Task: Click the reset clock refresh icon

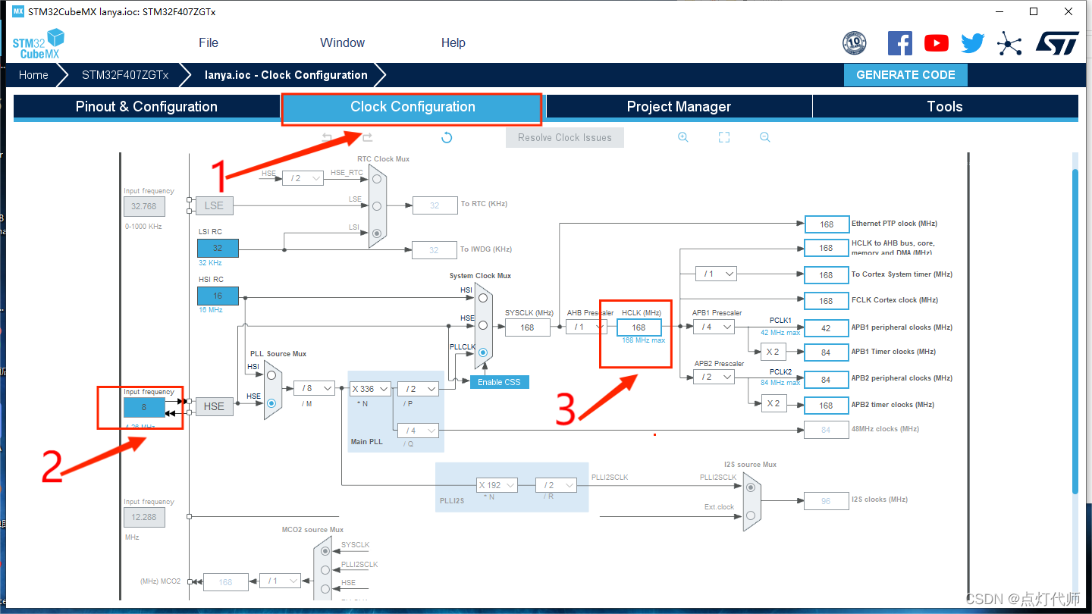Action: coord(447,137)
